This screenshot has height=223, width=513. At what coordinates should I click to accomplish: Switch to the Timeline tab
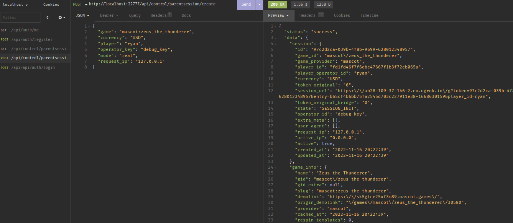pyautogui.click(x=369, y=15)
